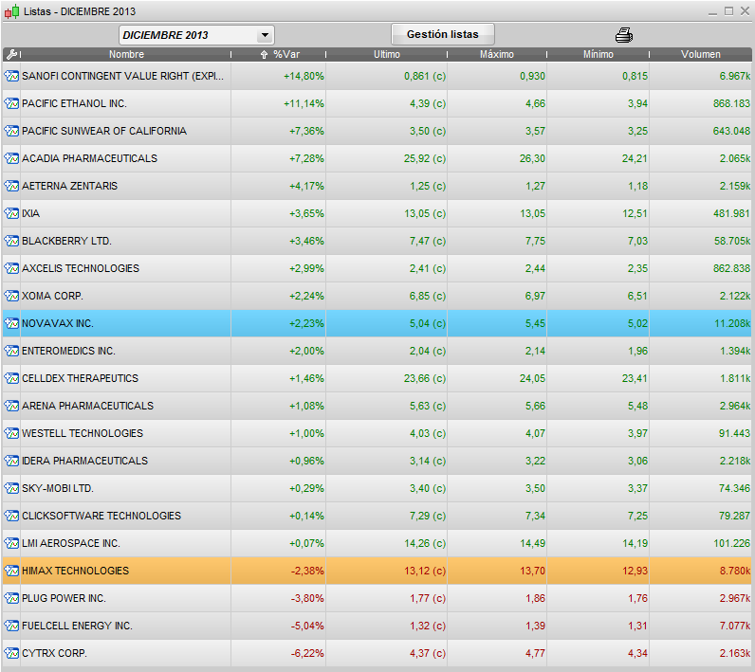This screenshot has width=755, height=672.
Task: Open chart icon for PACIFIC SUNWEAR OF CALIFORNIA
Action: click(x=11, y=131)
